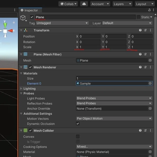Open Mesh Renderer options menu

tap(150, 67)
